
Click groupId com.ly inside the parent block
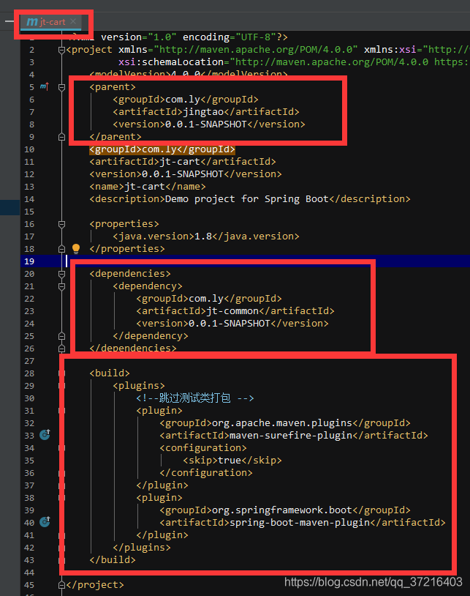click(186, 100)
